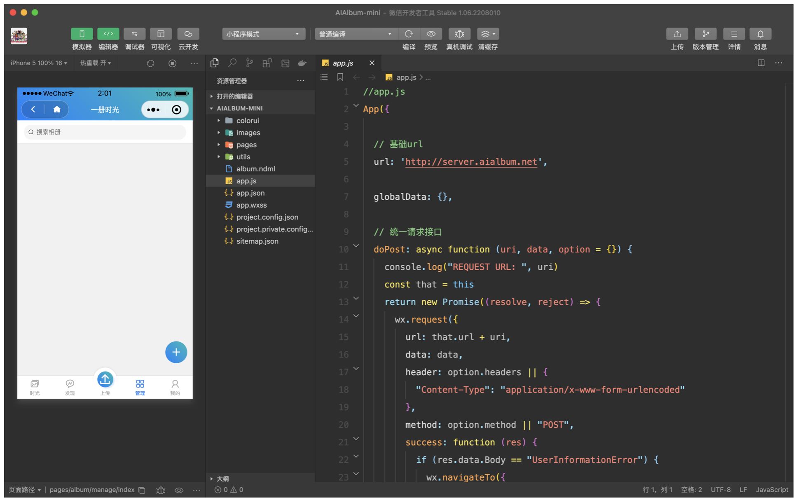Open simulator more options menu

[194, 63]
